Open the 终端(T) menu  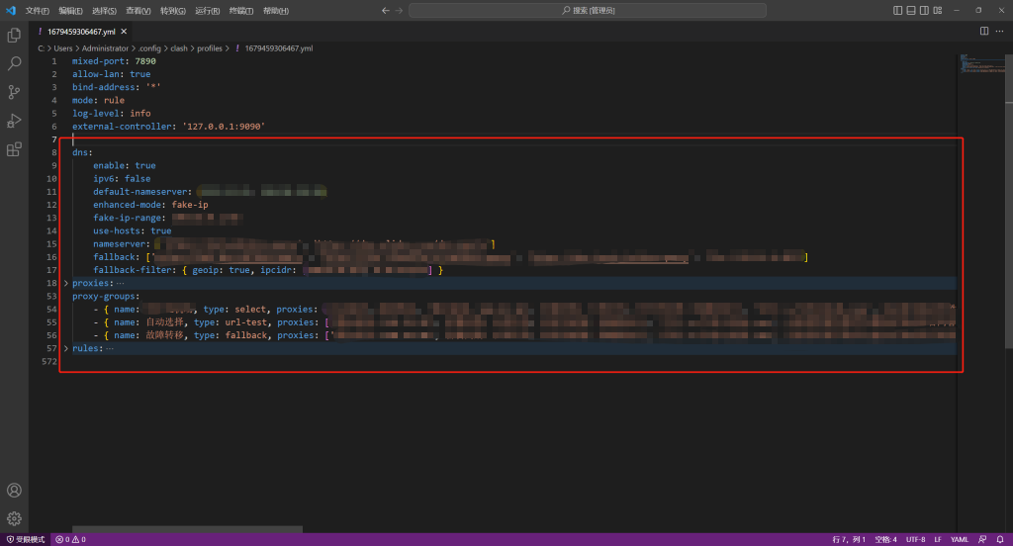(x=241, y=10)
